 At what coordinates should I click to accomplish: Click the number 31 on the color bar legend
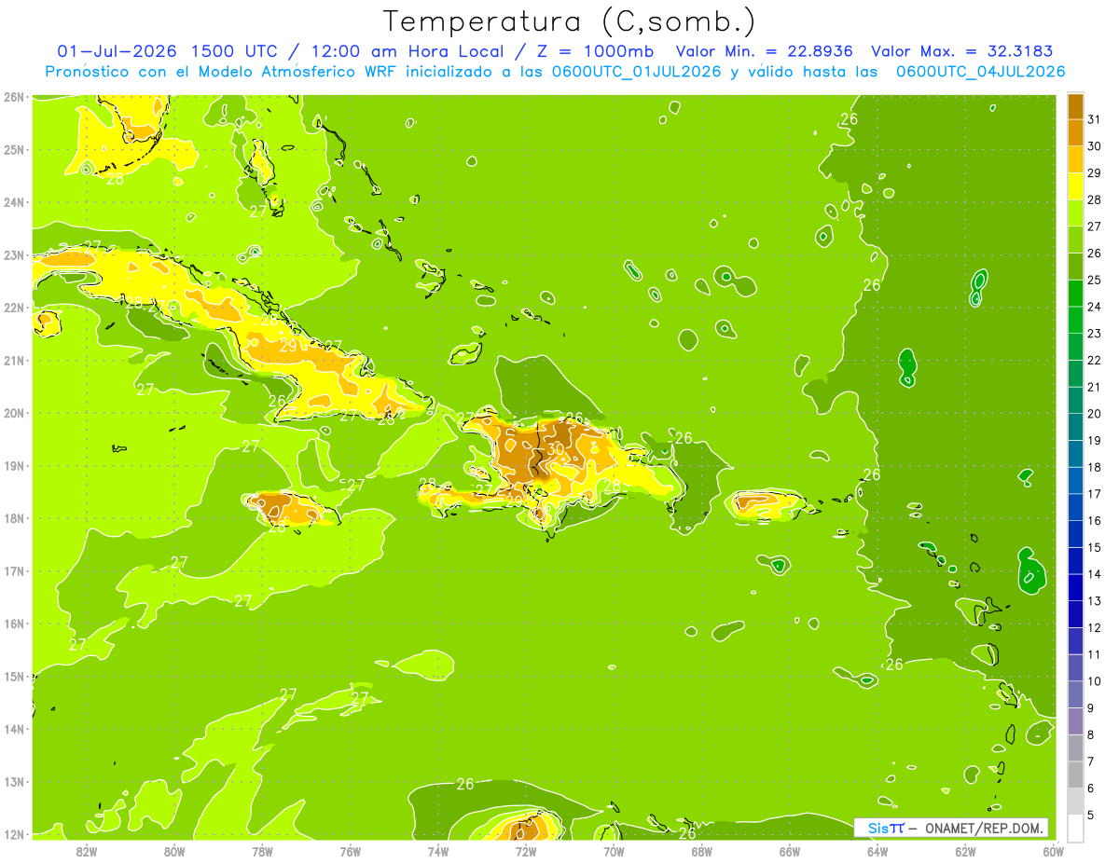1094,119
